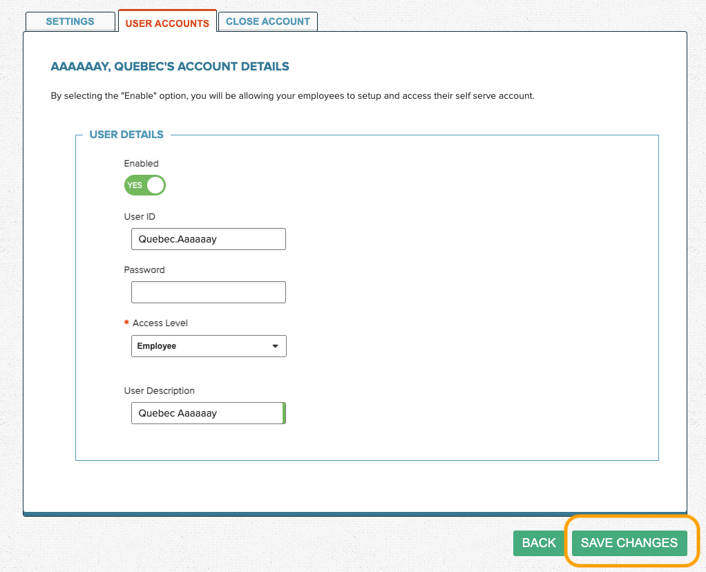
Task: Click the Back button
Action: [539, 543]
